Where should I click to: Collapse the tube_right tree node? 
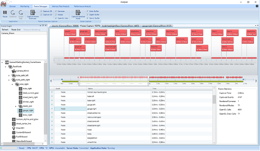coord(12,84)
